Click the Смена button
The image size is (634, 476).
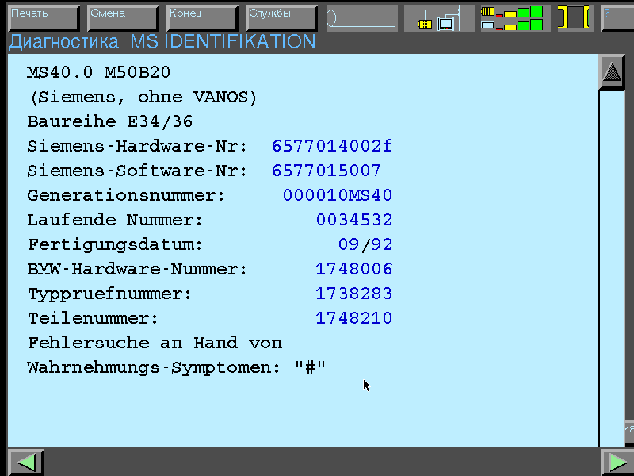click(x=123, y=17)
